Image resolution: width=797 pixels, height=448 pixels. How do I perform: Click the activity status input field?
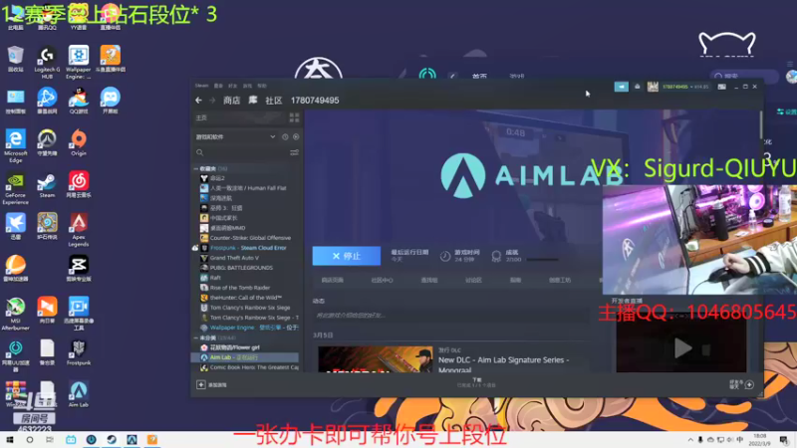pos(451,316)
